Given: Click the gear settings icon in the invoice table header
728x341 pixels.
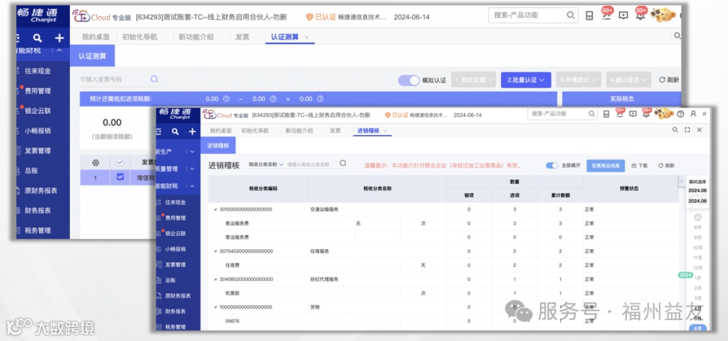Looking at the screenshot, I should (x=96, y=163).
